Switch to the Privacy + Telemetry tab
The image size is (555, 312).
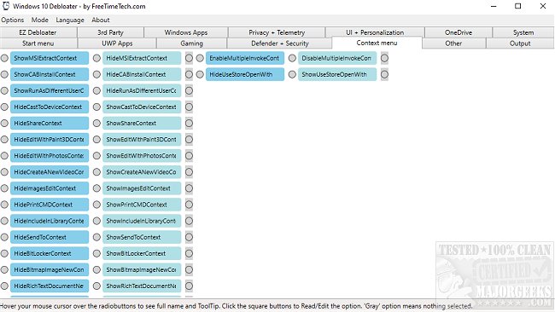(277, 32)
